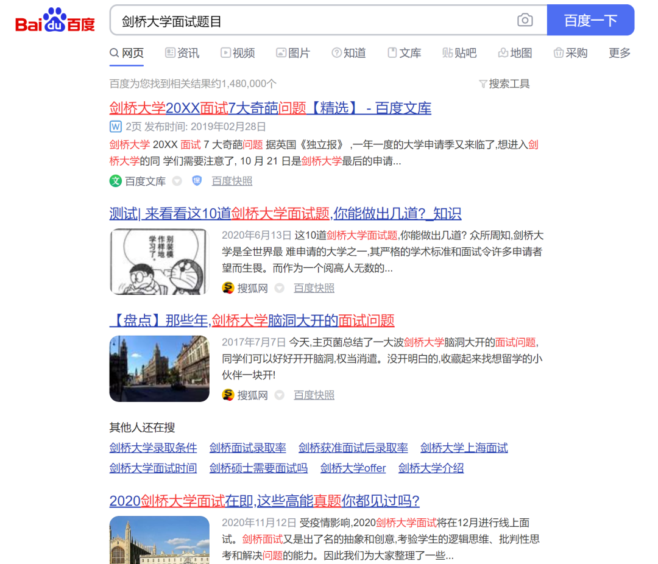
Task: Click the 搜索工具 funnel icon
Action: [483, 84]
